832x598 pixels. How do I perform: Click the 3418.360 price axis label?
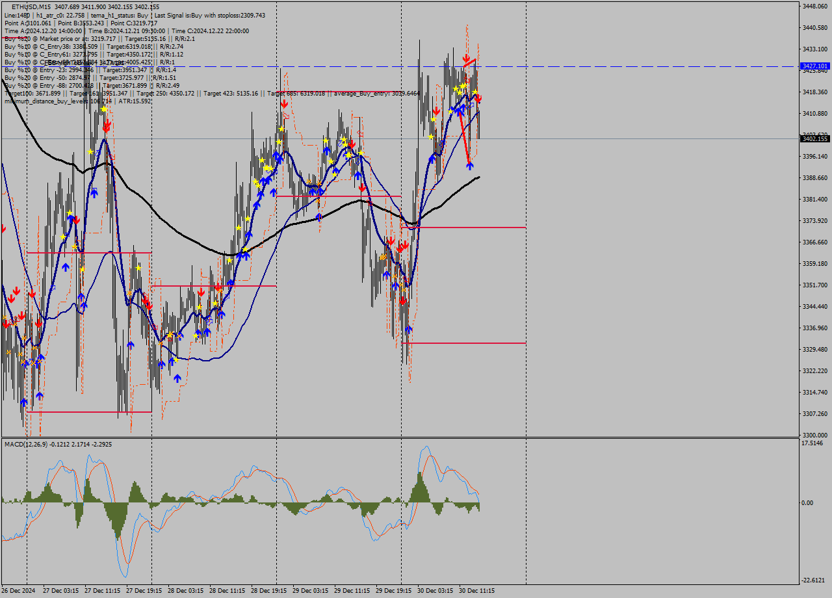coord(814,92)
